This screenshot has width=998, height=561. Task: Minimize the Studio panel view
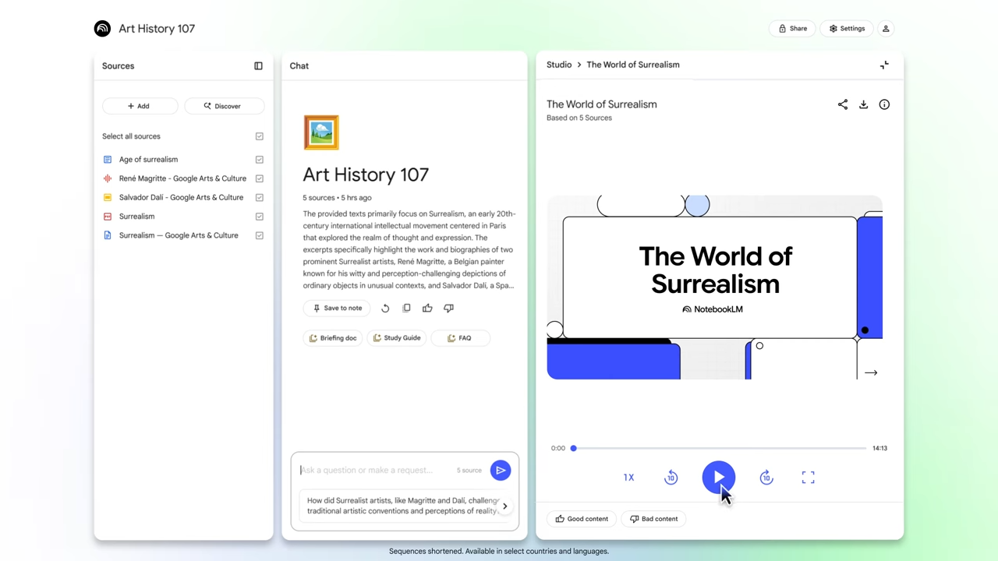pos(884,65)
